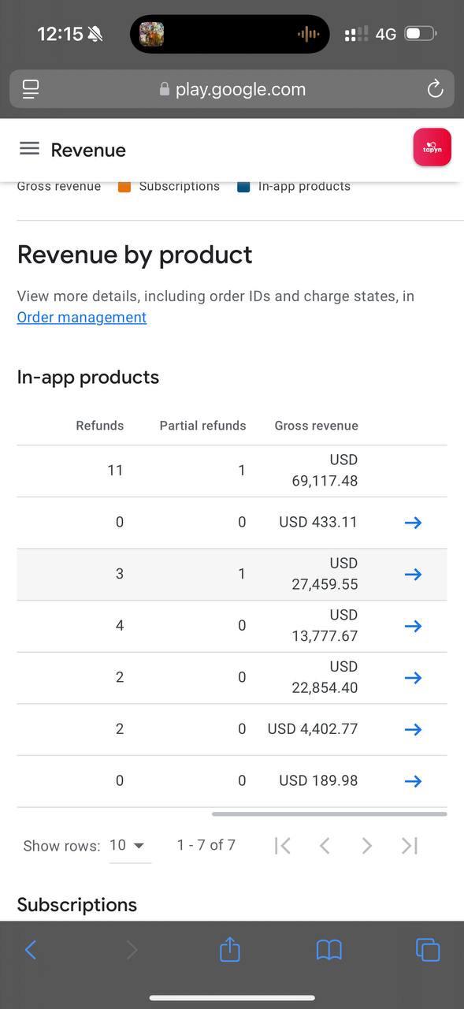Open details arrow for USD 4,402.77 row
464x1009 pixels.
(413, 730)
